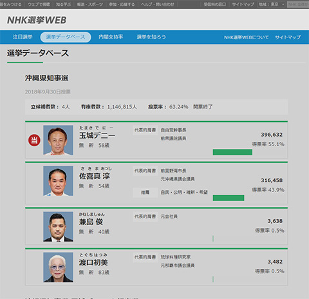Open the 内閣支持率 tab
The width and height of the screenshot is (309, 299).
pyautogui.click(x=111, y=37)
